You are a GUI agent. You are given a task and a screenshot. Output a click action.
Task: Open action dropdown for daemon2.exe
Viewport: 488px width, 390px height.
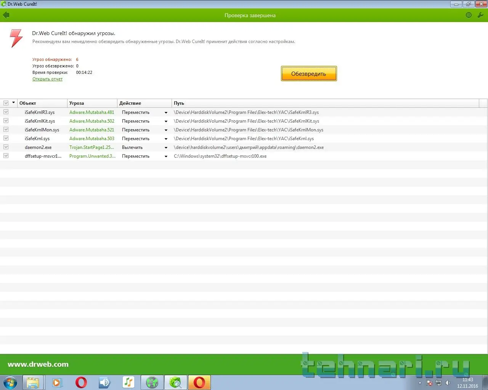pyautogui.click(x=166, y=148)
